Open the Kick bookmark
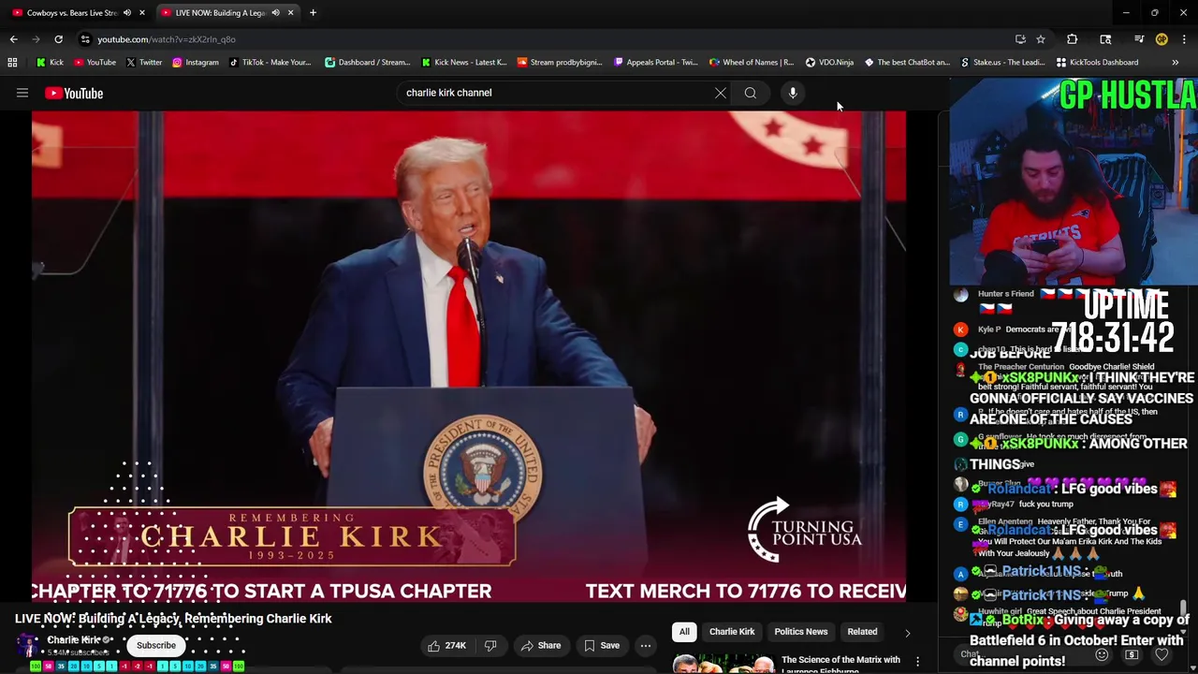The width and height of the screenshot is (1198, 674). (x=50, y=62)
